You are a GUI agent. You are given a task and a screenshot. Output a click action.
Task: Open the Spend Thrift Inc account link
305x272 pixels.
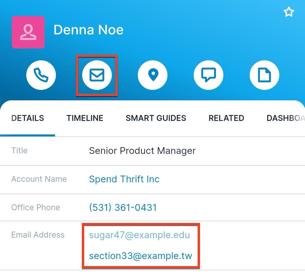124,179
